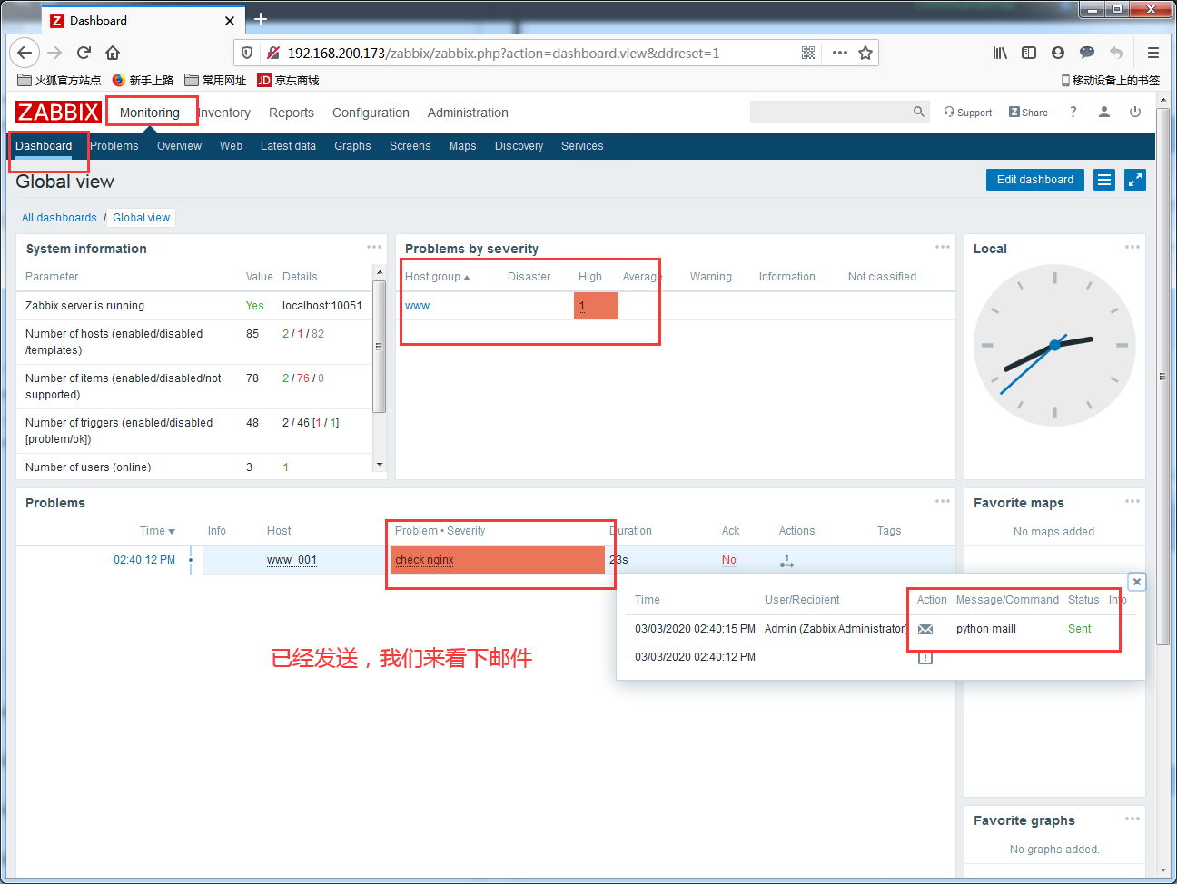This screenshot has width=1177, height=884.
Task: Click the Firefox address bar URL
Action: click(x=503, y=53)
